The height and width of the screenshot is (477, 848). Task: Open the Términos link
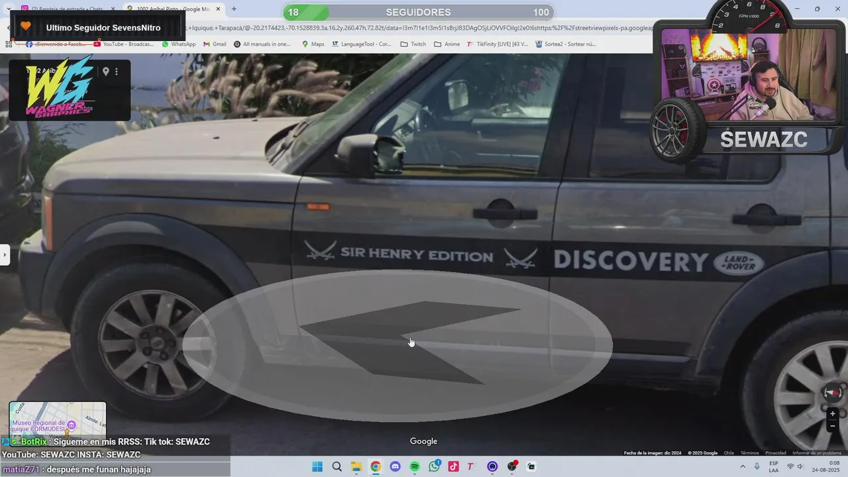749,453
